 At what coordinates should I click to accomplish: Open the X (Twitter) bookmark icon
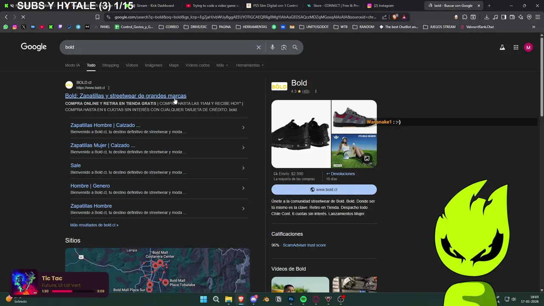pos(23,27)
